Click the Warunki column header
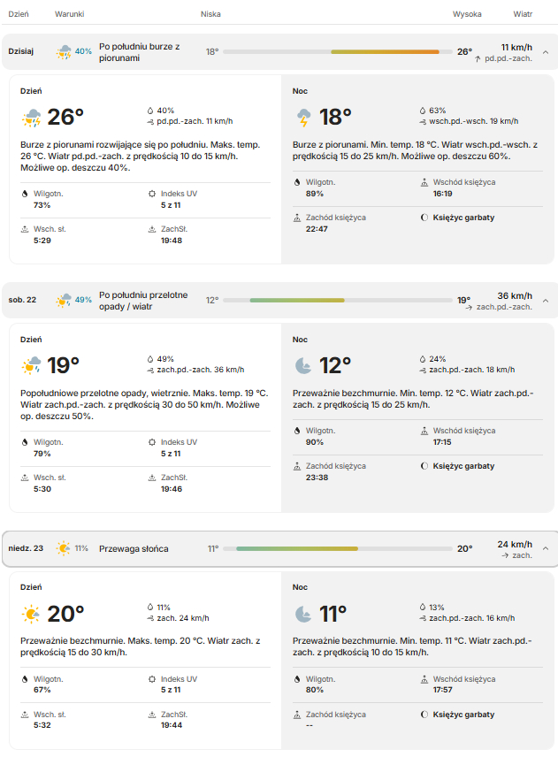Image resolution: width=558 pixels, height=757 pixels. pos(70,14)
